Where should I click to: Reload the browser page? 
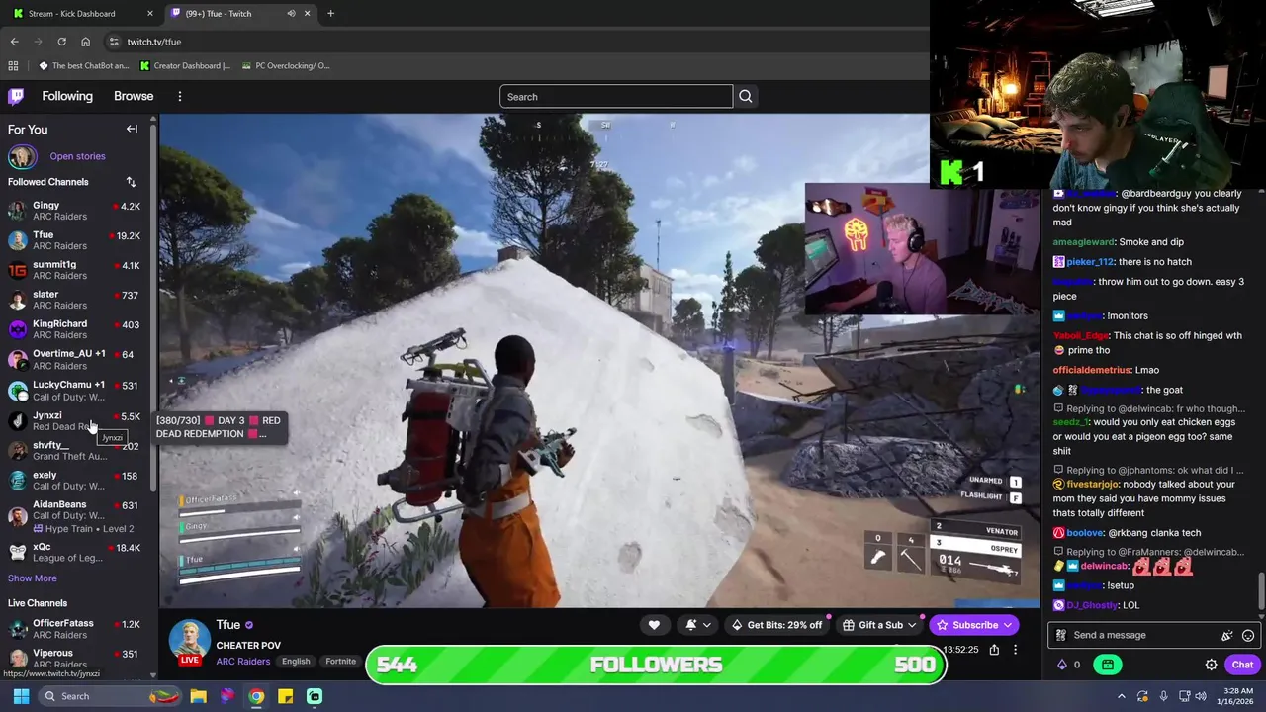61,42
